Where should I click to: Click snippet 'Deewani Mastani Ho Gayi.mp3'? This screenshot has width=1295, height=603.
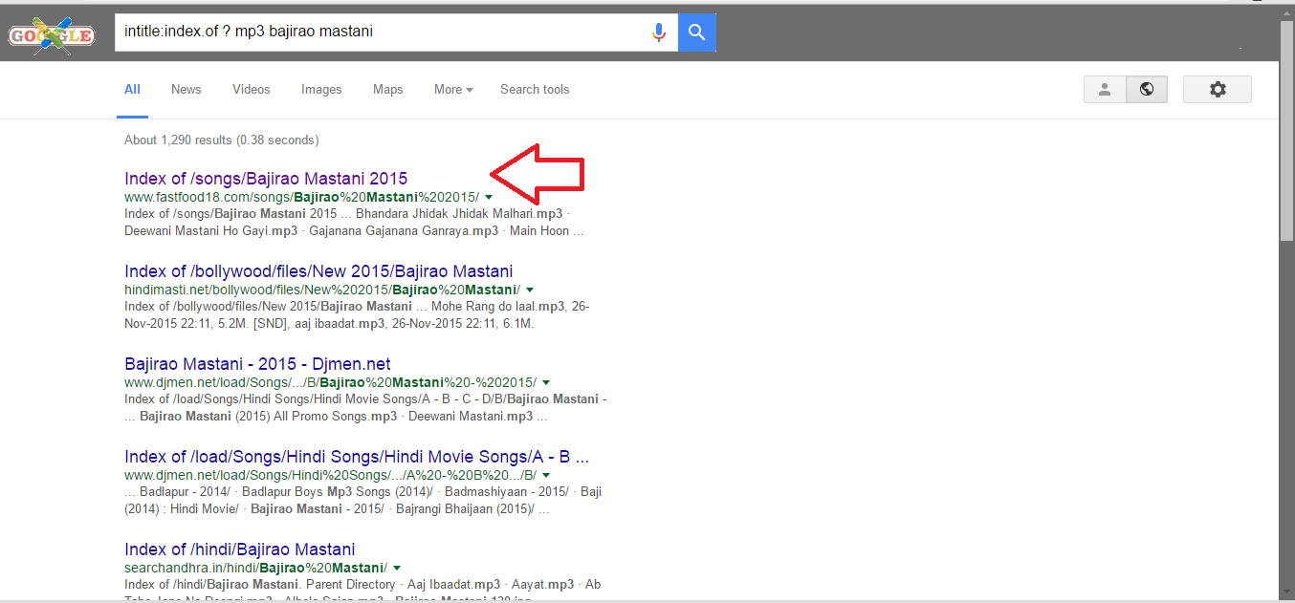pos(210,230)
